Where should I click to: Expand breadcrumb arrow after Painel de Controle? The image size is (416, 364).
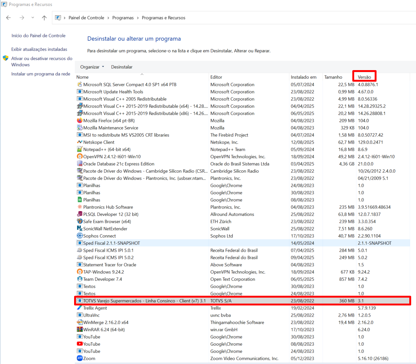tap(108, 18)
